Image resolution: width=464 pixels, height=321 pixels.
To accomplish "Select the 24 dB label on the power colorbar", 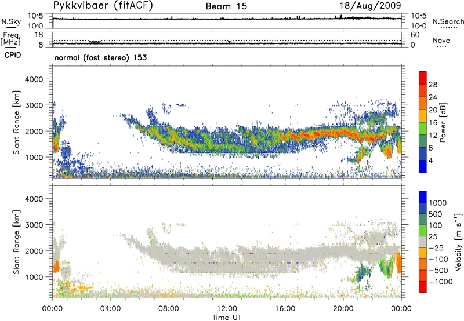I will [433, 97].
